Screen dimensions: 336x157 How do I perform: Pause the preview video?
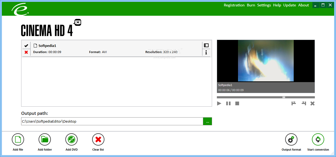228,103
